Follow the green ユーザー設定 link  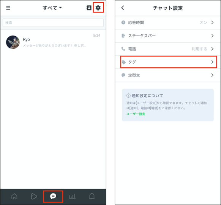click(x=136, y=114)
